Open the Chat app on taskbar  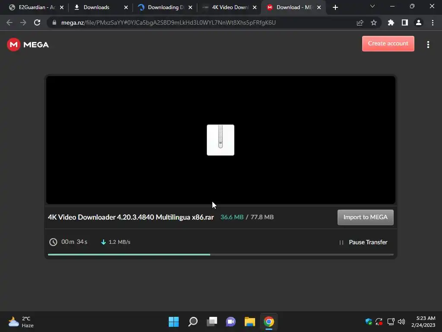coord(230,322)
